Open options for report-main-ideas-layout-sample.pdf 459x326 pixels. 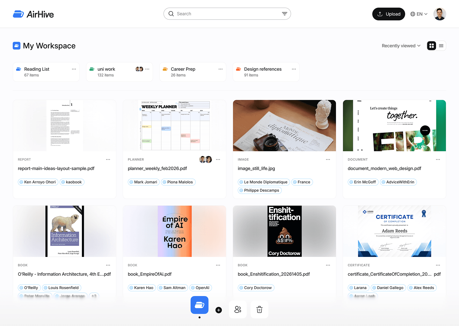108,159
